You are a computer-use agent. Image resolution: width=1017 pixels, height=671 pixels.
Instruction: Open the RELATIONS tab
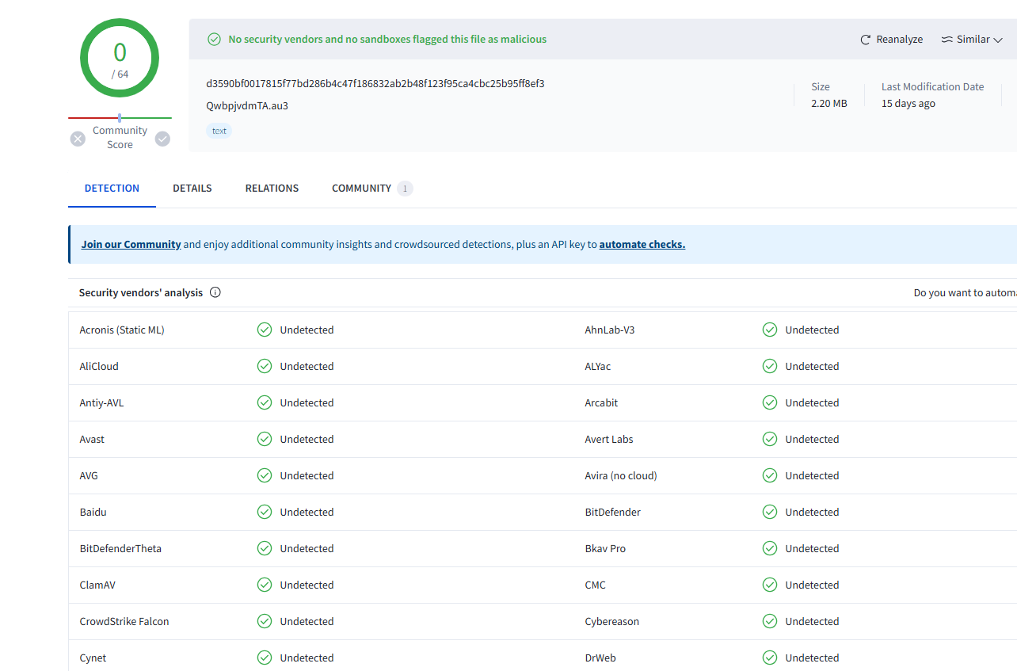(272, 189)
